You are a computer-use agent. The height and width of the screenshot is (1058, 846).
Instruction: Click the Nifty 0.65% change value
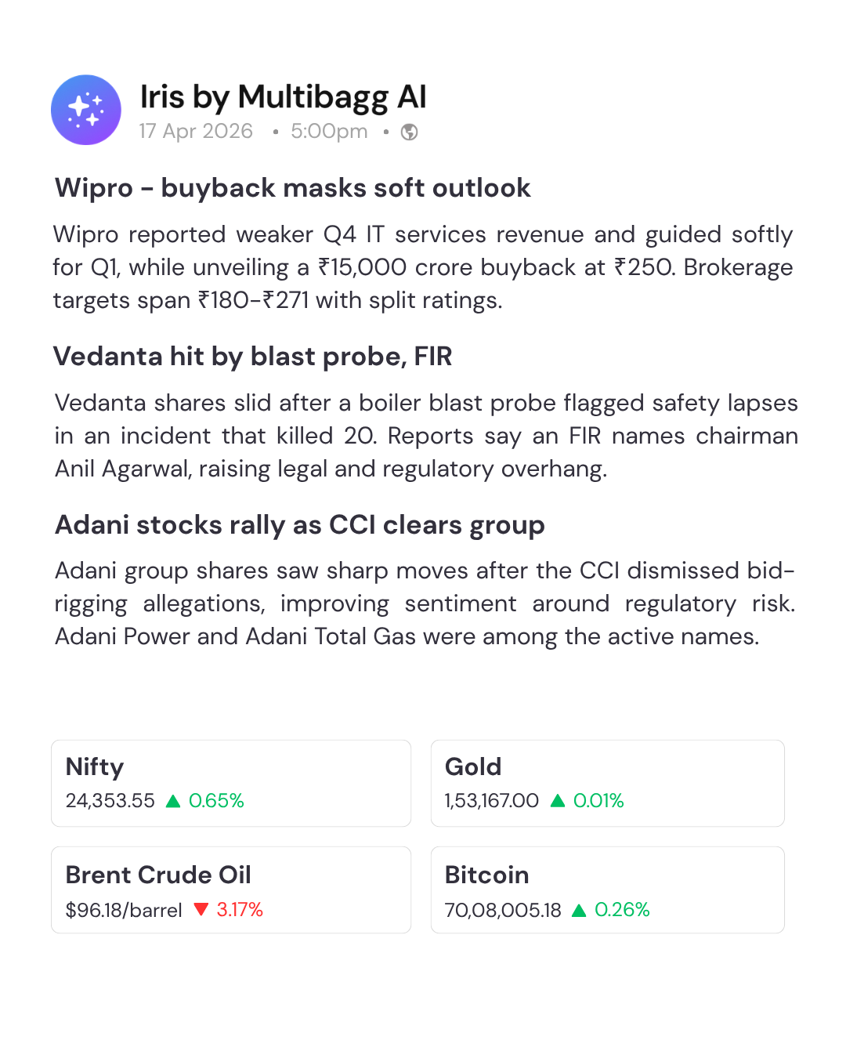tap(216, 801)
